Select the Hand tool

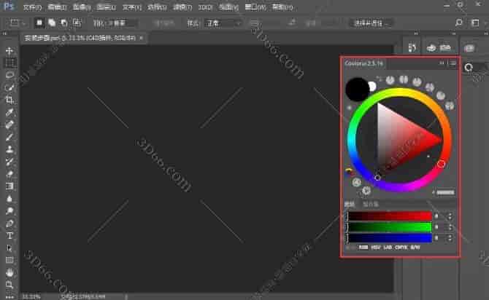click(9, 272)
